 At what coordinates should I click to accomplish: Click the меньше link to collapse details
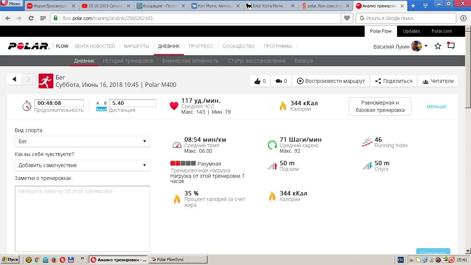pos(436,106)
